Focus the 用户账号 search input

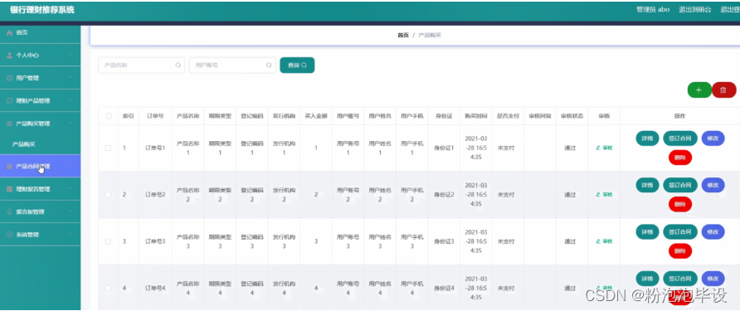point(232,66)
